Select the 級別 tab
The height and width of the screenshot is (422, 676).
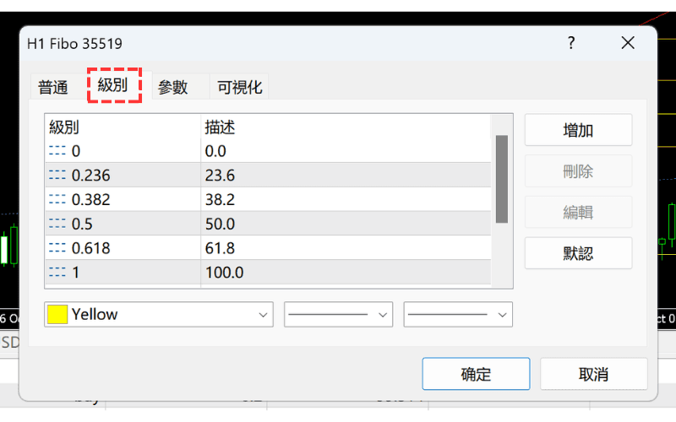(113, 85)
